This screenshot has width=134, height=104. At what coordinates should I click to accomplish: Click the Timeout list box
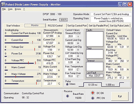pos(95,66)
